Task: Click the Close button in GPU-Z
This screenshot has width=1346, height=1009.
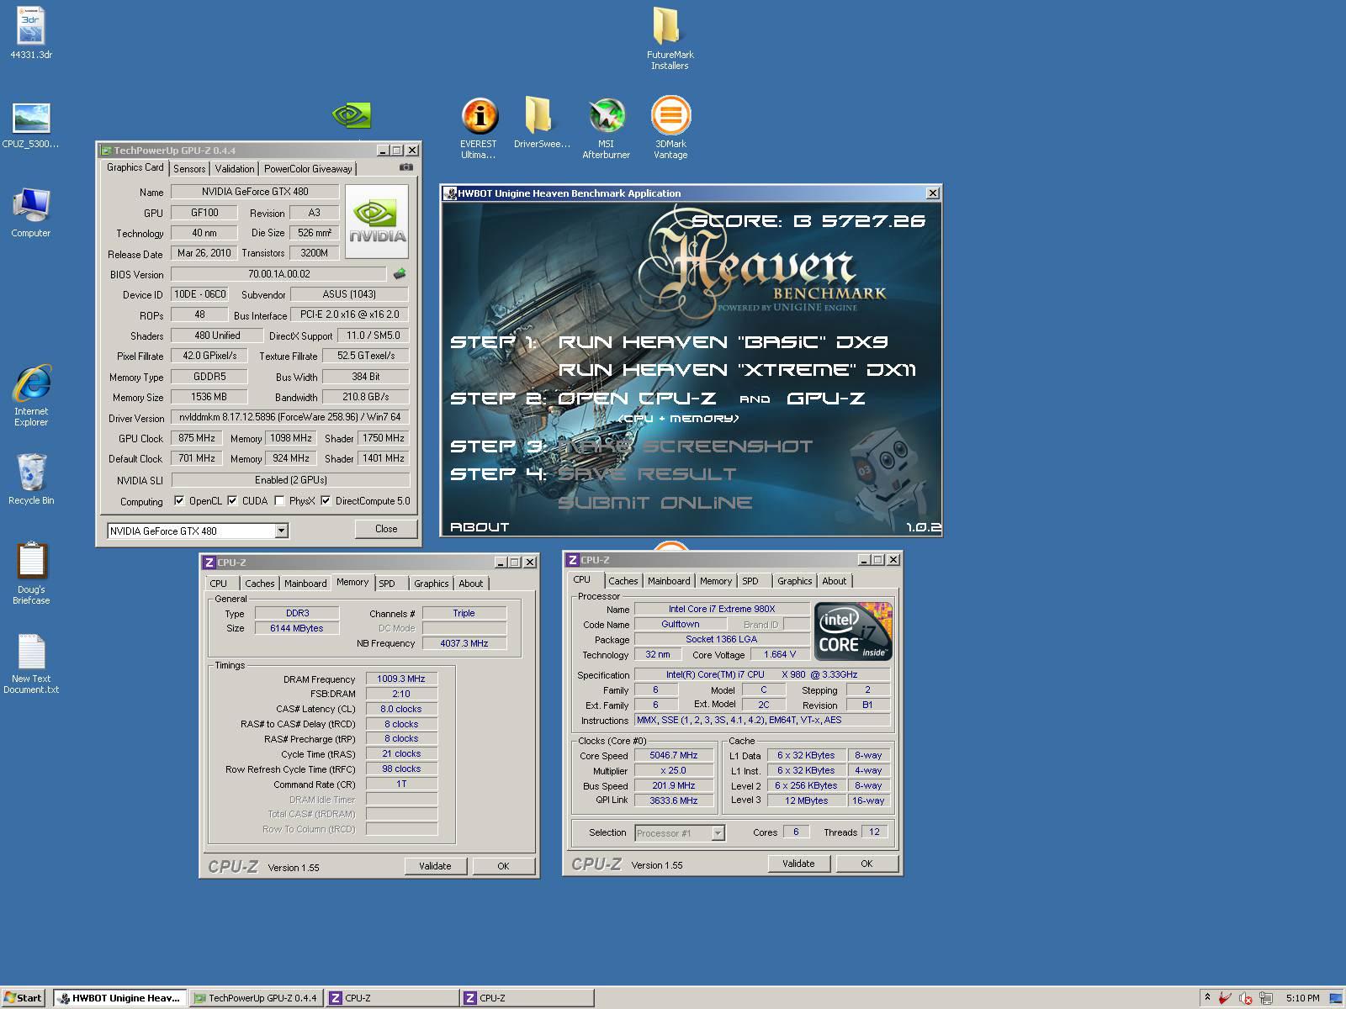Action: coord(386,529)
